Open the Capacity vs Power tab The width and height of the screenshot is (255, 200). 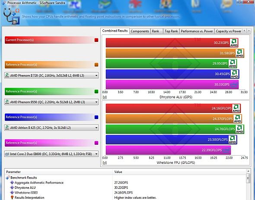pos(228,31)
